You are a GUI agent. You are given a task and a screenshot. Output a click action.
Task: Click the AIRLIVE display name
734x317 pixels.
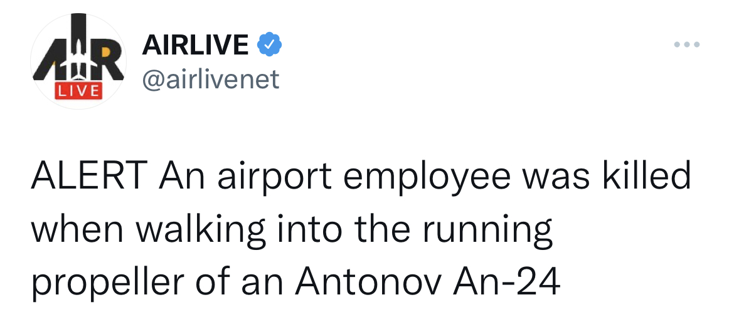pos(196,44)
